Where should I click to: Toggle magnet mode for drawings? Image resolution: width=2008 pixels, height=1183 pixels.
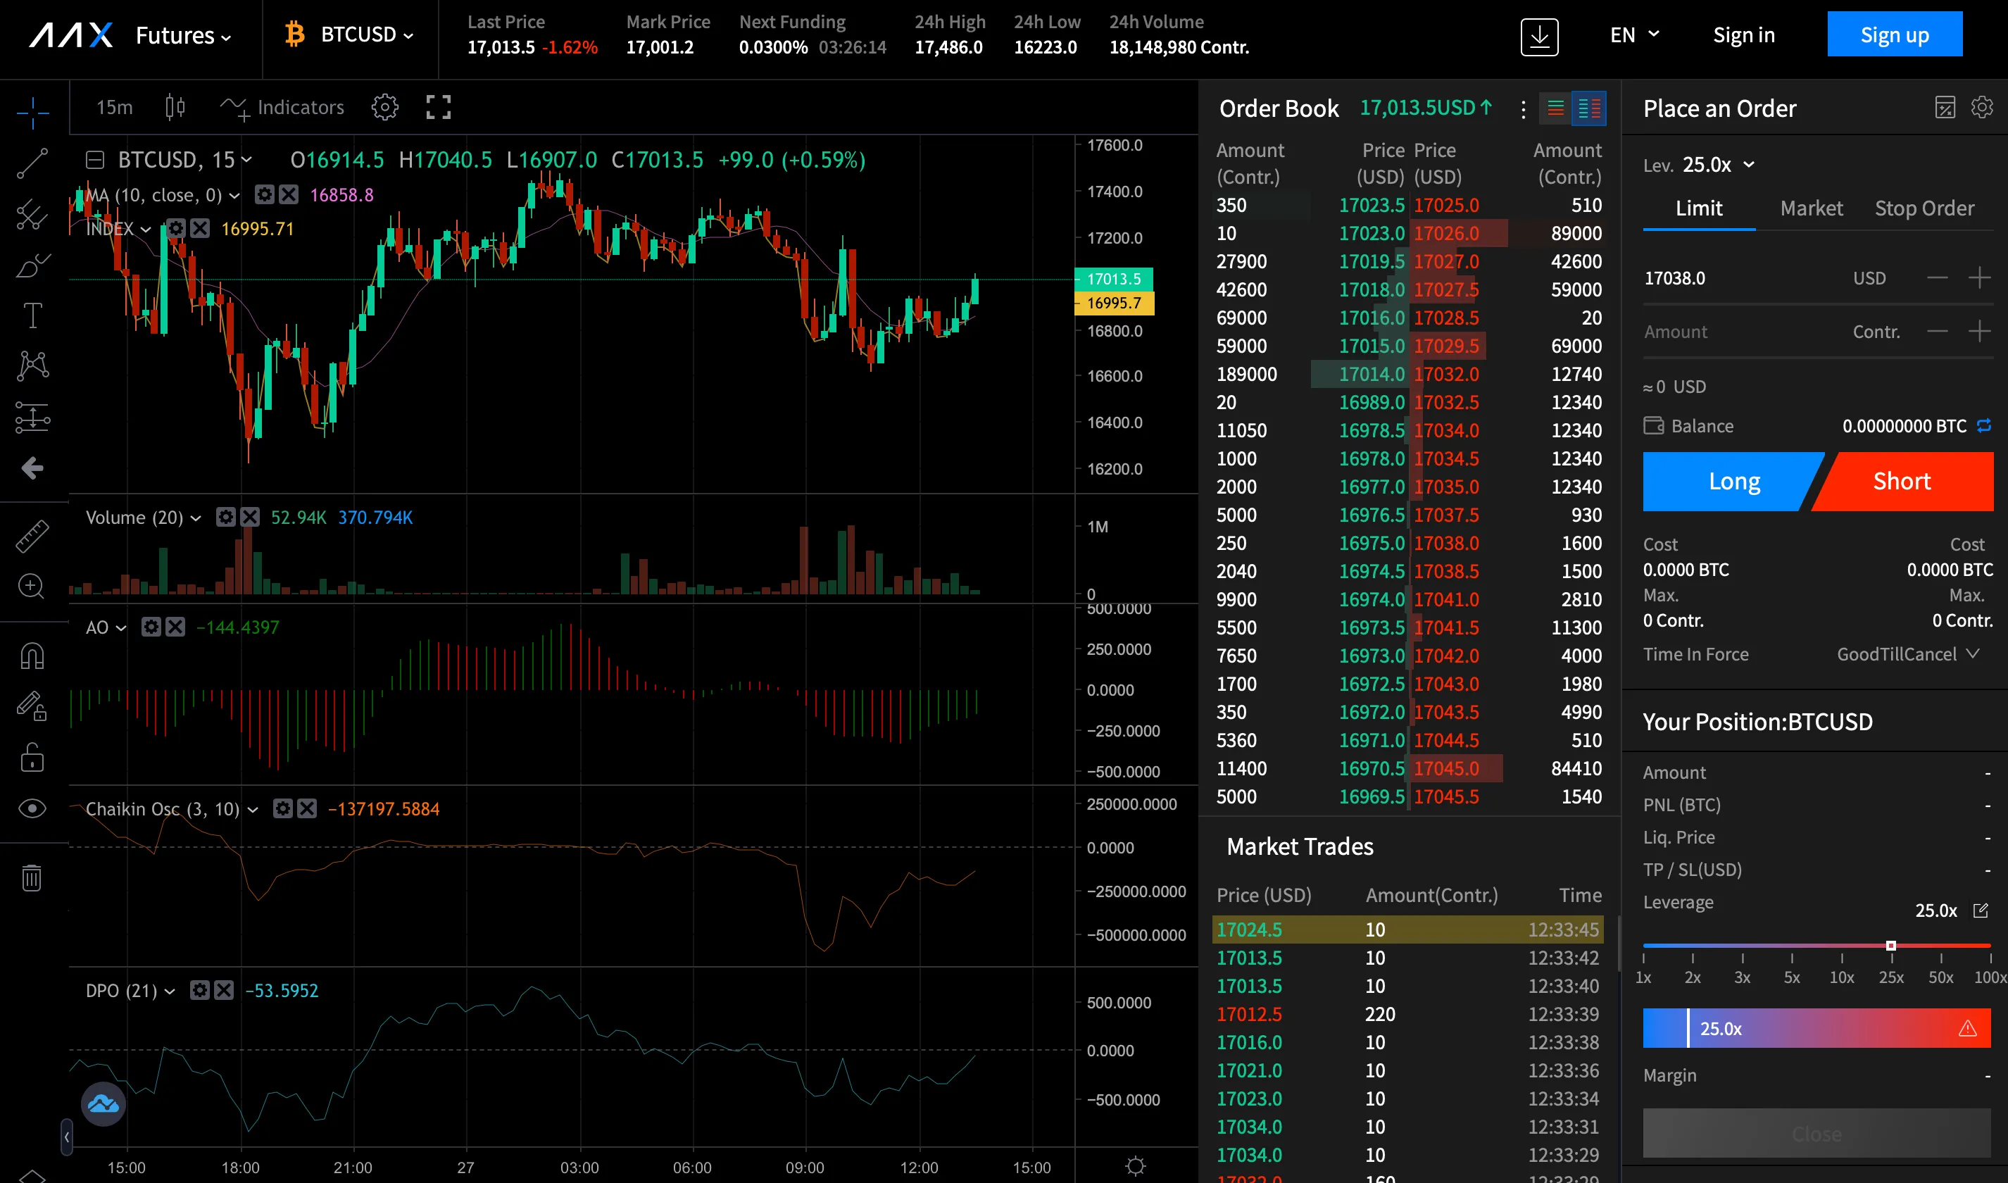32,657
